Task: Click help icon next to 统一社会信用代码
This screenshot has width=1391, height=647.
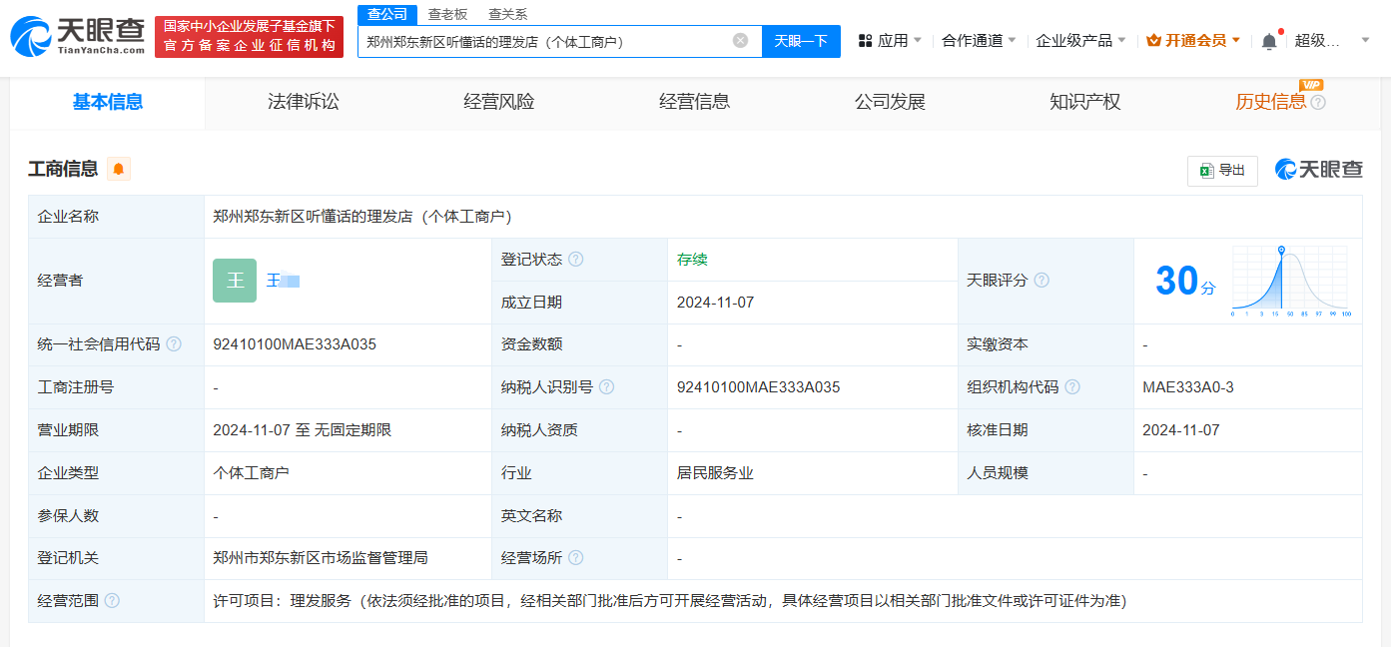Action: (x=174, y=344)
